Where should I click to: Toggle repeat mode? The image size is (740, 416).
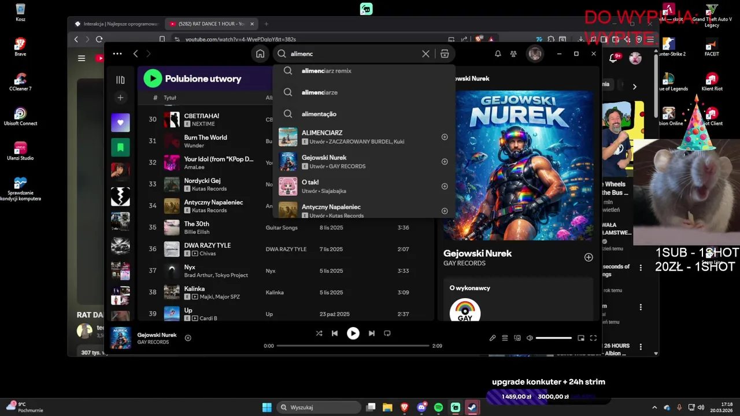coord(387,333)
